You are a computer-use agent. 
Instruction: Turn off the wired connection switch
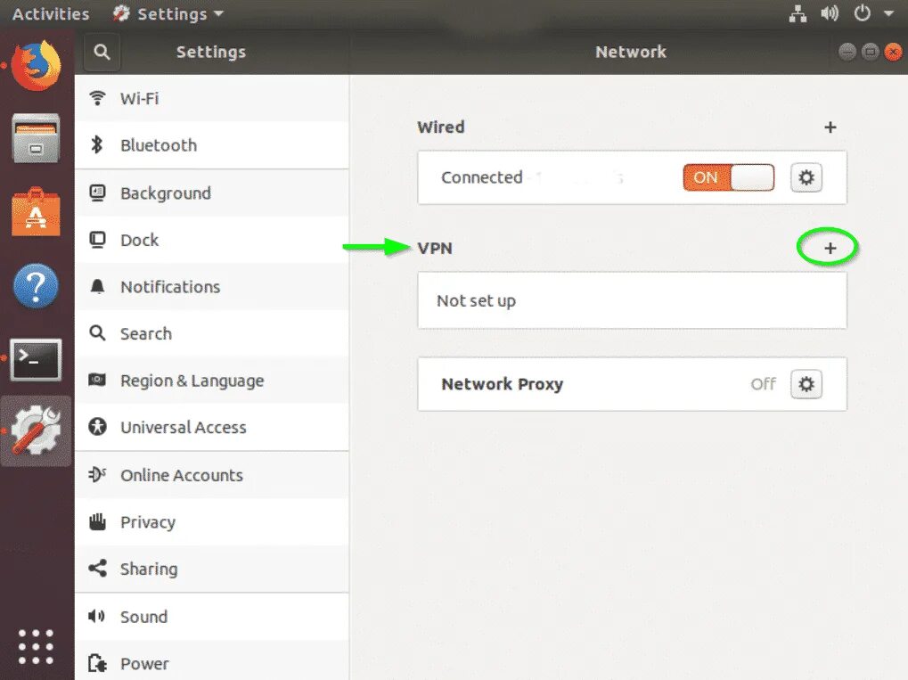[729, 177]
